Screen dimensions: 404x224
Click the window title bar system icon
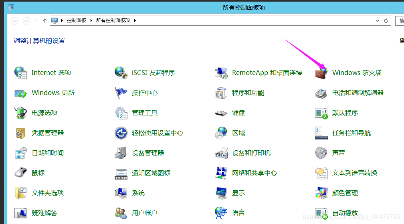point(11,7)
